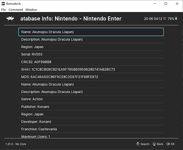Click the 79% battery percentage text

[171, 19]
